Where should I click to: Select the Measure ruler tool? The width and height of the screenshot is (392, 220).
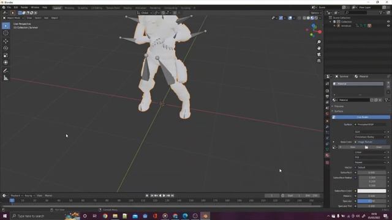6,78
